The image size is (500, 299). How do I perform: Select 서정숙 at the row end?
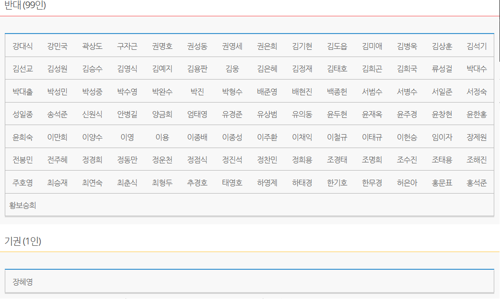coord(477,92)
